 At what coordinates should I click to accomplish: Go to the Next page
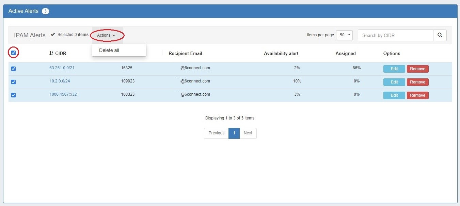click(248, 133)
